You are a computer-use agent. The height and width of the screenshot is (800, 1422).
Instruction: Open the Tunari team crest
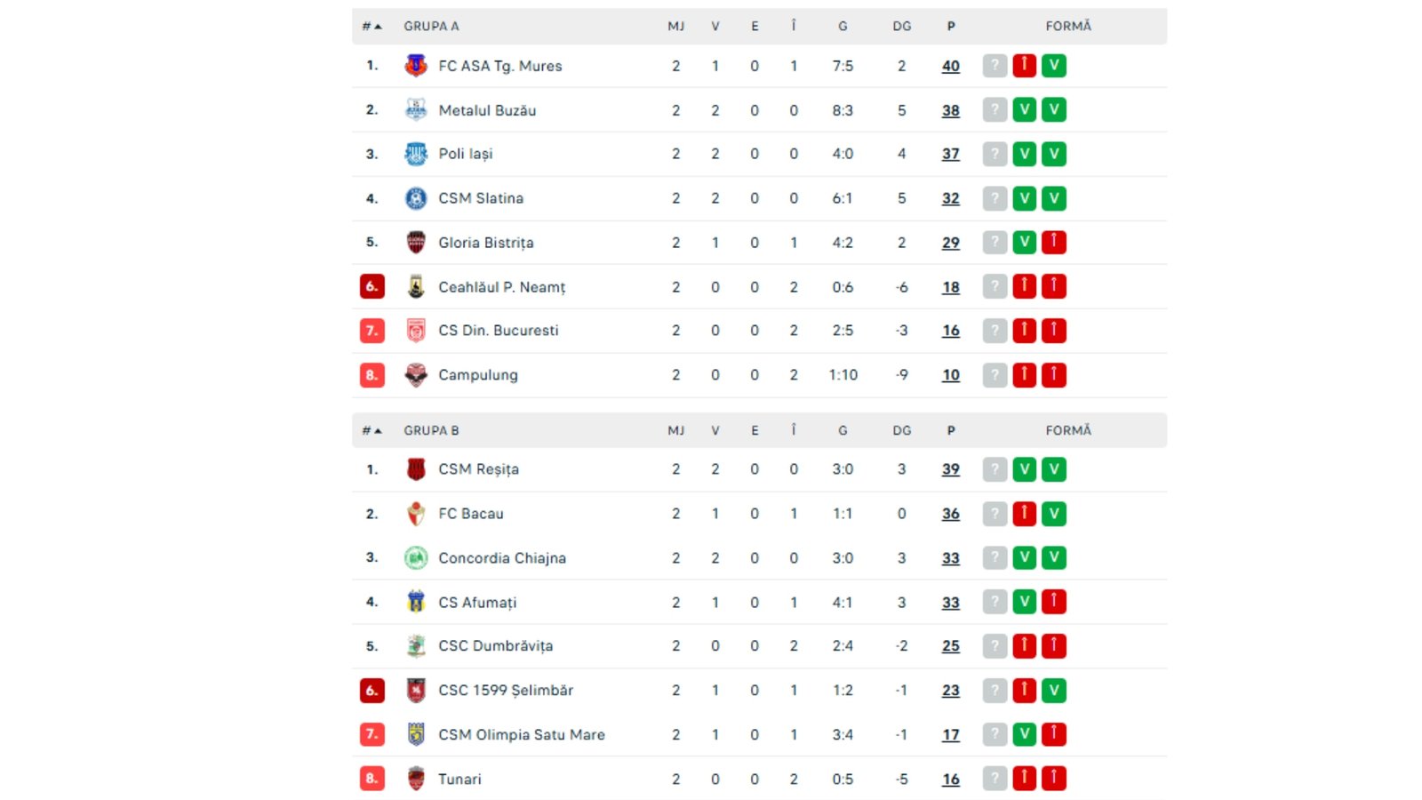pos(414,778)
